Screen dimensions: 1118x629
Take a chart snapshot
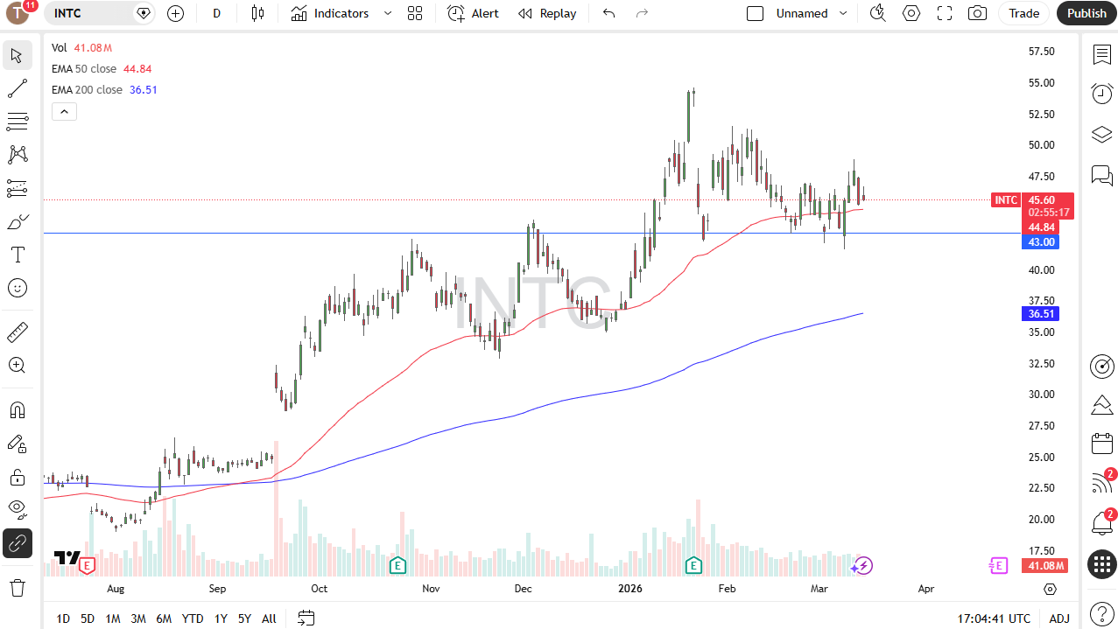[x=977, y=13]
